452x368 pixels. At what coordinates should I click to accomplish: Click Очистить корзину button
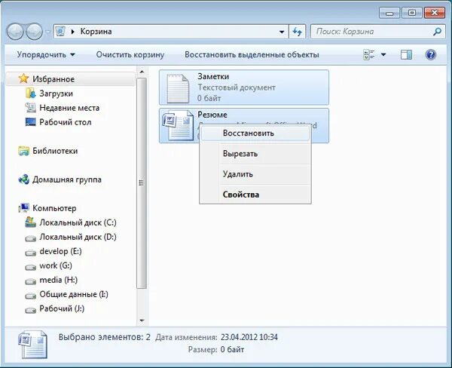(130, 54)
